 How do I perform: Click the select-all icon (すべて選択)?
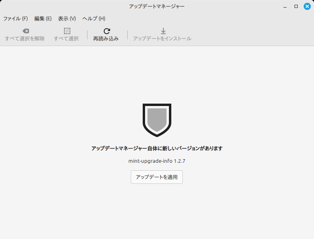point(67,31)
